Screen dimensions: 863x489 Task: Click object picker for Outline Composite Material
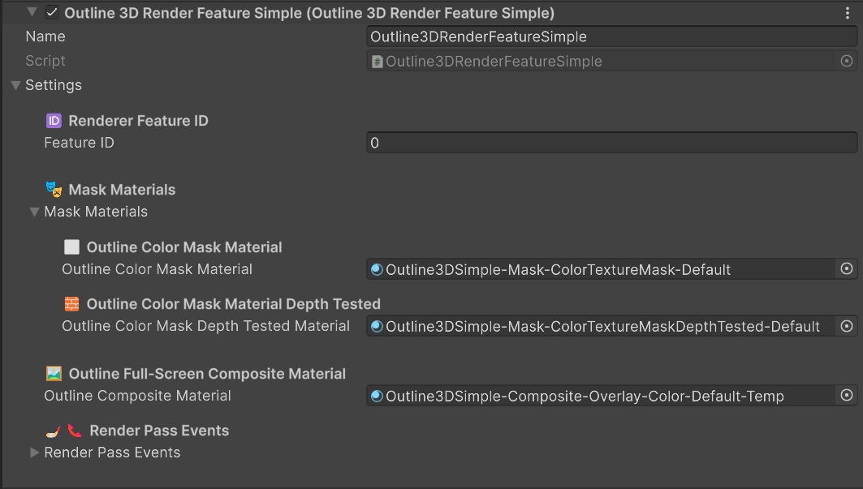click(847, 396)
